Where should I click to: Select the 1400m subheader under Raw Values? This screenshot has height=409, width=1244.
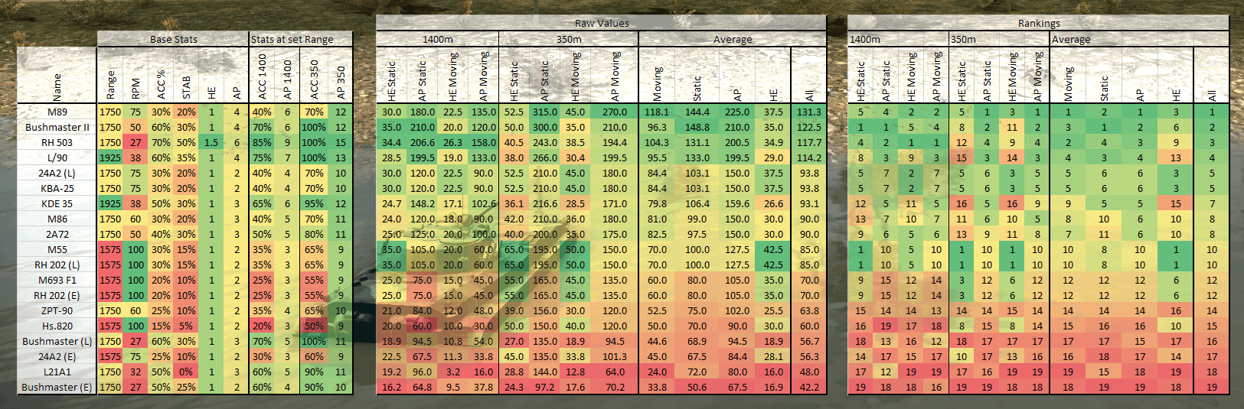tap(438, 39)
